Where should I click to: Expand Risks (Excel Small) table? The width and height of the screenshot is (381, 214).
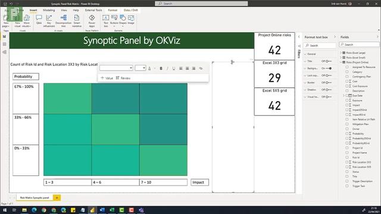(x=341, y=58)
